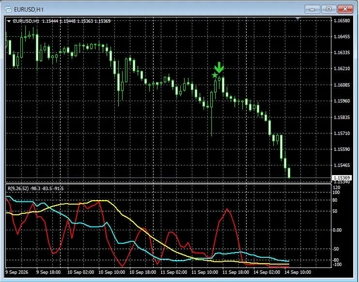
Task: Minimize the EURUSD,H1 chart window
Action: pyautogui.click(x=312, y=9)
